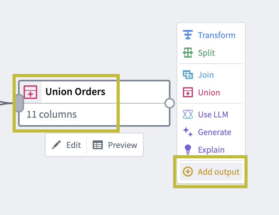Click the table icon beside Preview
This screenshot has width=279, height=215.
coord(98,145)
